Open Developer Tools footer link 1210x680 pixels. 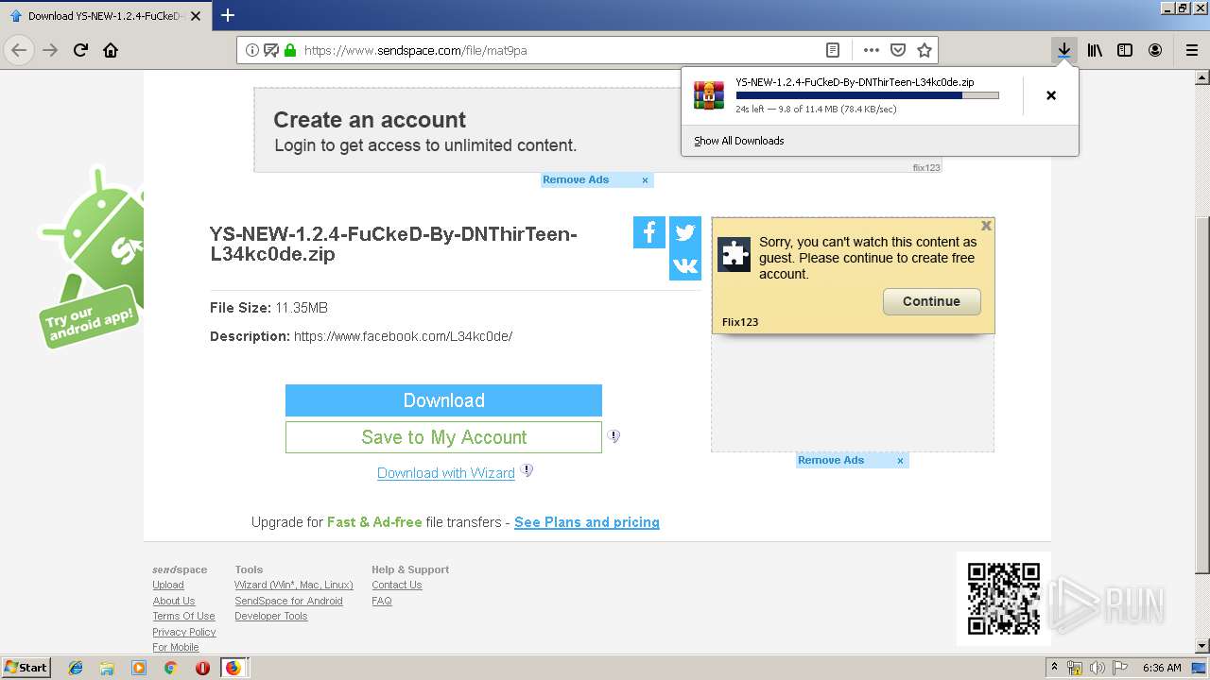271,616
